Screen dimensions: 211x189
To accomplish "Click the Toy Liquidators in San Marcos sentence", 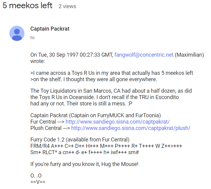I will 111,91.
